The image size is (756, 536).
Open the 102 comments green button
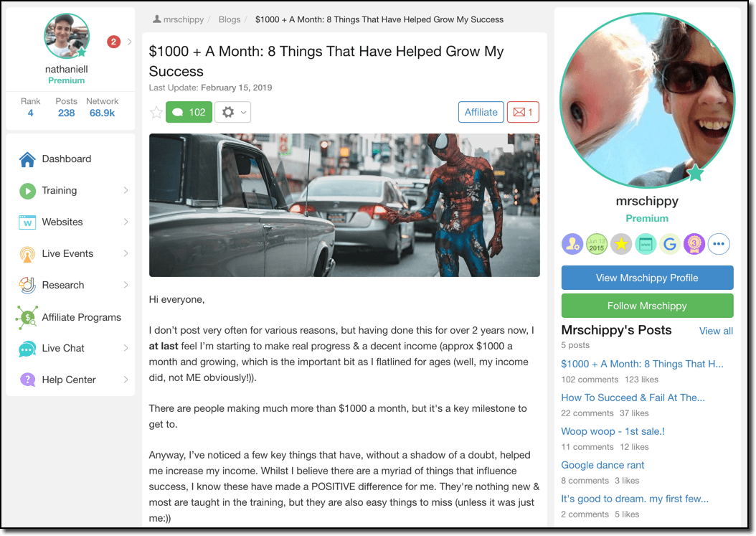(189, 113)
